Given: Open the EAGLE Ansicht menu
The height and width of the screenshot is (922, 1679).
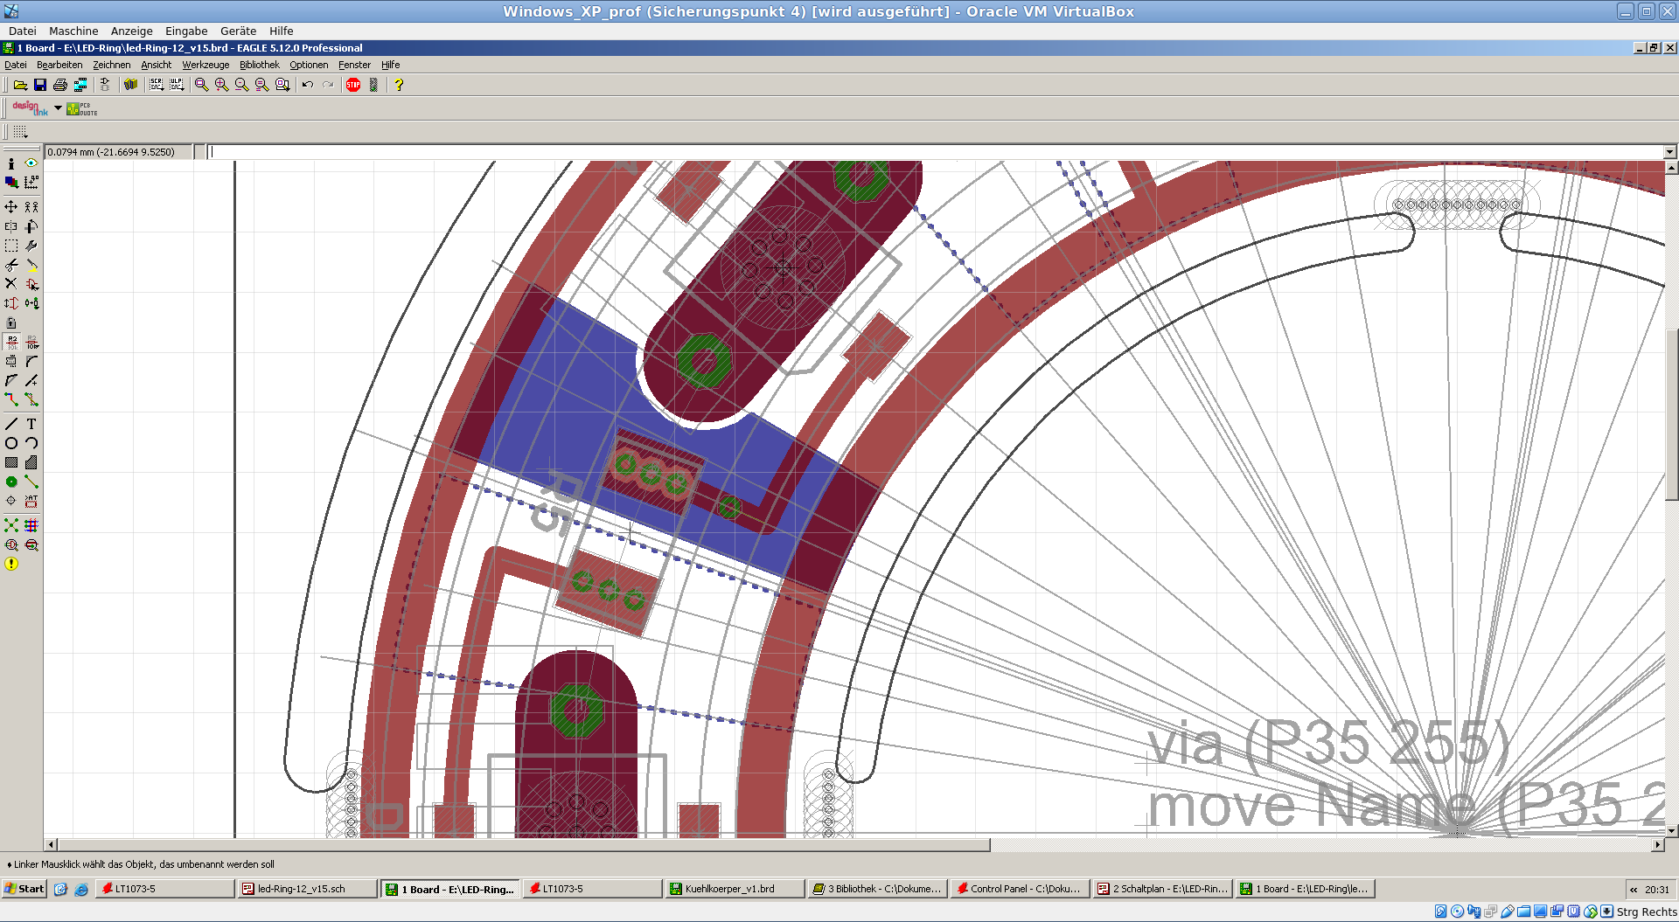Looking at the screenshot, I should coord(156,65).
